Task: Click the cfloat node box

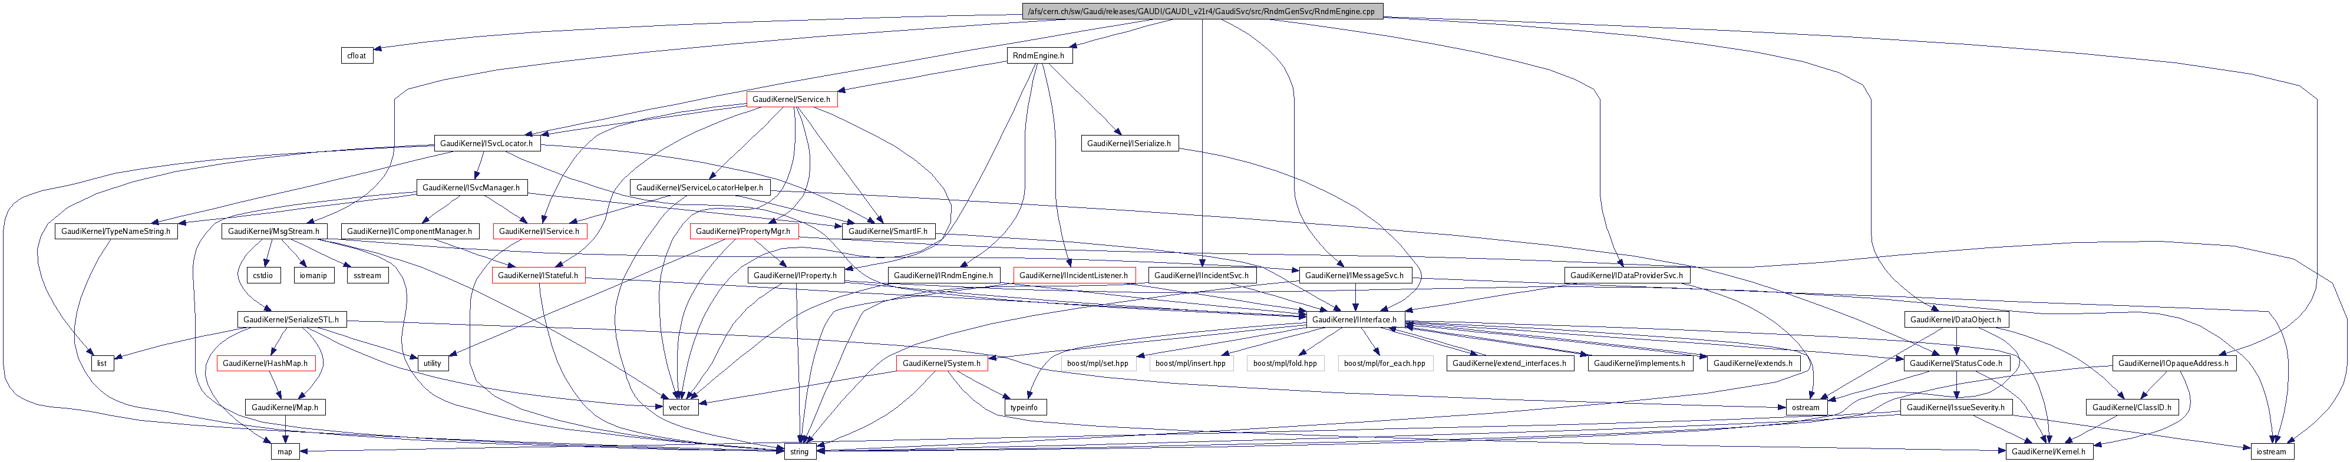Action: (x=356, y=56)
